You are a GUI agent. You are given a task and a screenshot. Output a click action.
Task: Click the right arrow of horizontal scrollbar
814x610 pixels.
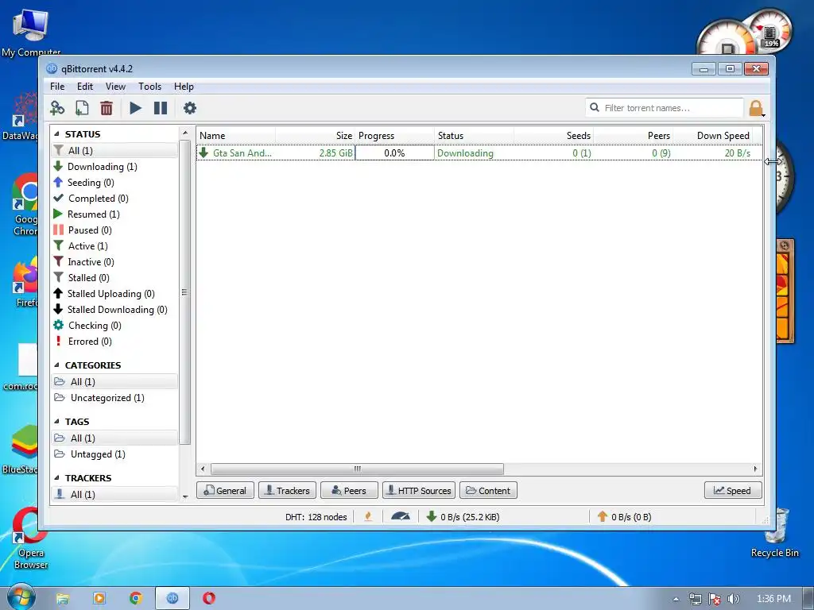(755, 469)
